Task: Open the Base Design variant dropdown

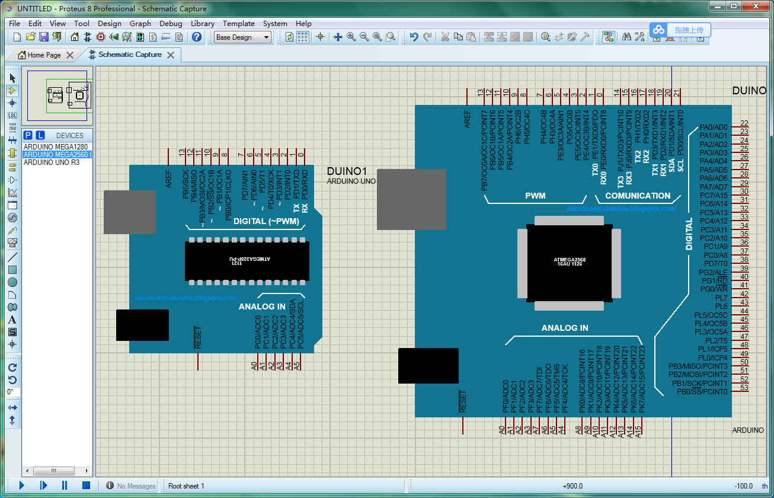Action: (x=242, y=37)
